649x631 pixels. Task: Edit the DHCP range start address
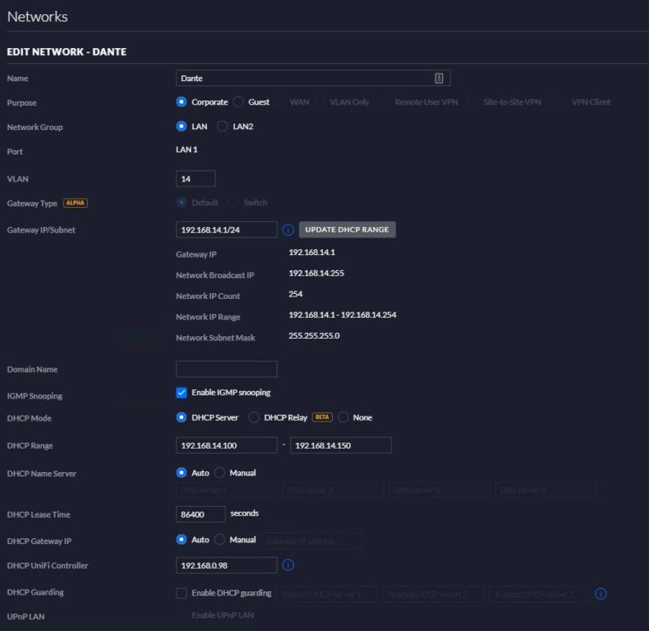coord(226,445)
